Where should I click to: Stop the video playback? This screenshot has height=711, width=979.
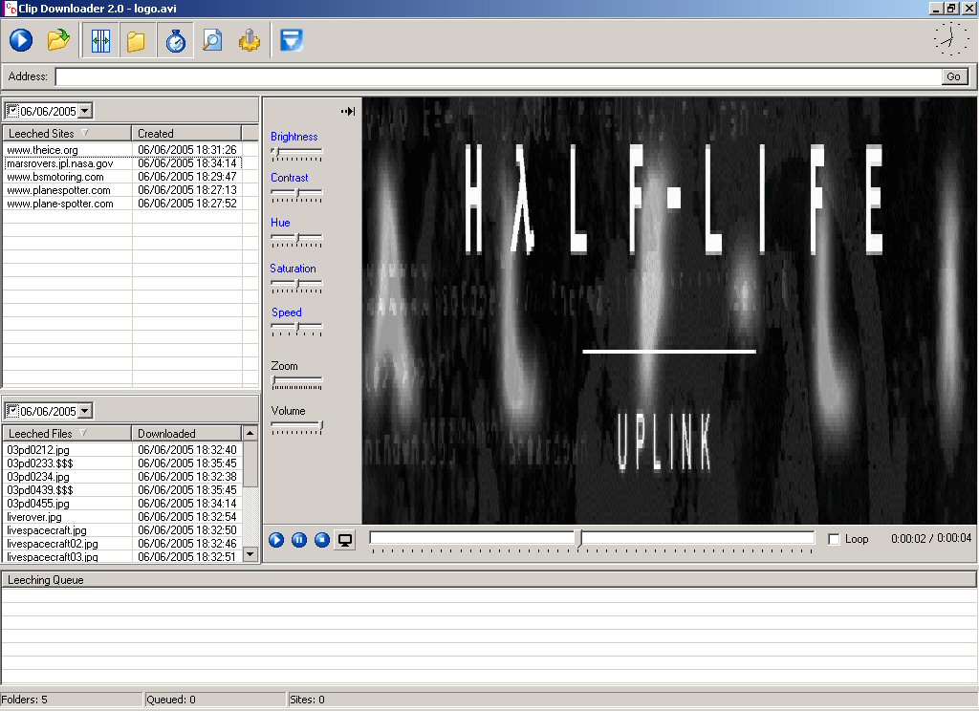click(x=321, y=540)
